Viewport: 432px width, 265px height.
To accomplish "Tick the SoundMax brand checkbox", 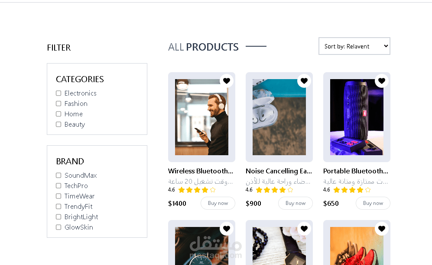I will coord(58,176).
